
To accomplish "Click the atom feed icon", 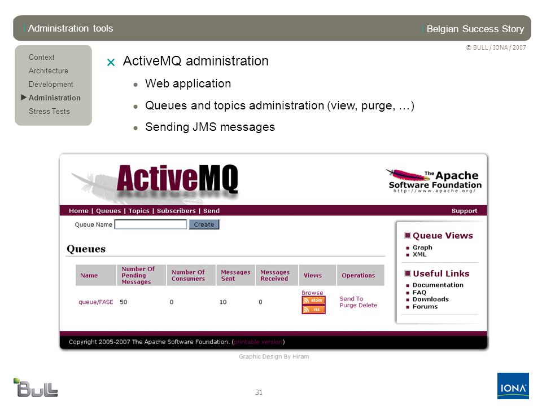I will pos(313,301).
